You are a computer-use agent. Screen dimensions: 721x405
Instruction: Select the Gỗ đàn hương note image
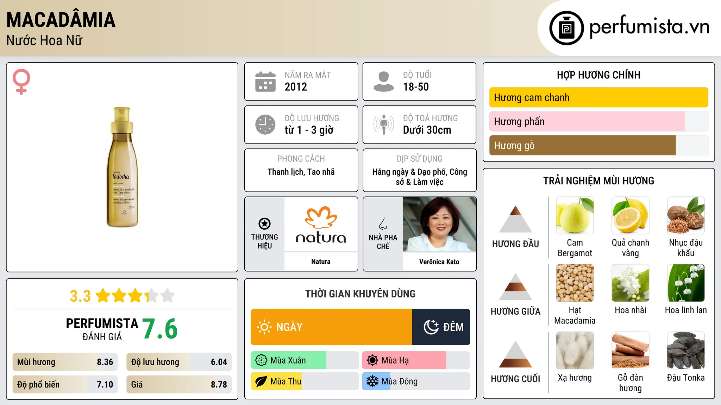click(631, 351)
